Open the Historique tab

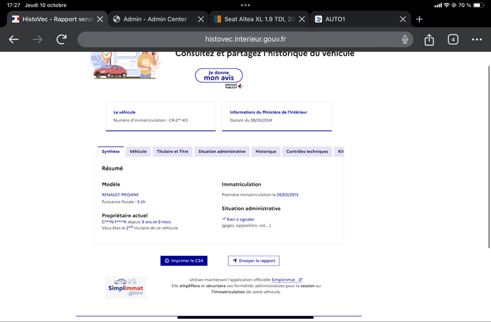coord(266,151)
